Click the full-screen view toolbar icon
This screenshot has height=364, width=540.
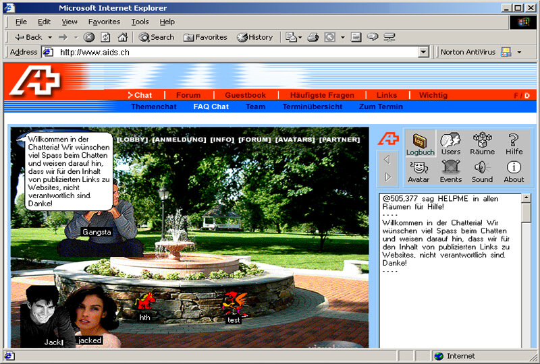329,37
